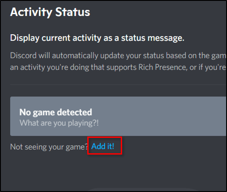227x192 pixels.
Task: Click the word "Discord" starting the description
Action: (23, 55)
